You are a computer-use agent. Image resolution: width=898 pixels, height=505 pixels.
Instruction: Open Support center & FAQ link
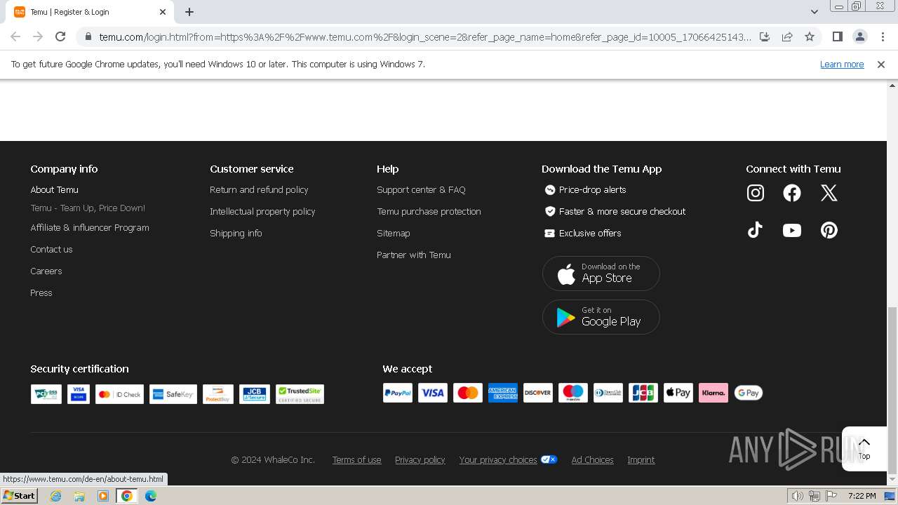(421, 190)
